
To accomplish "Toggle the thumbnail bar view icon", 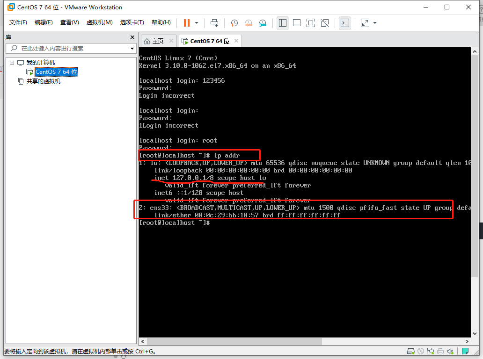I will [297, 23].
